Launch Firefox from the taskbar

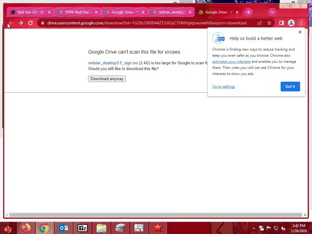coord(26,228)
